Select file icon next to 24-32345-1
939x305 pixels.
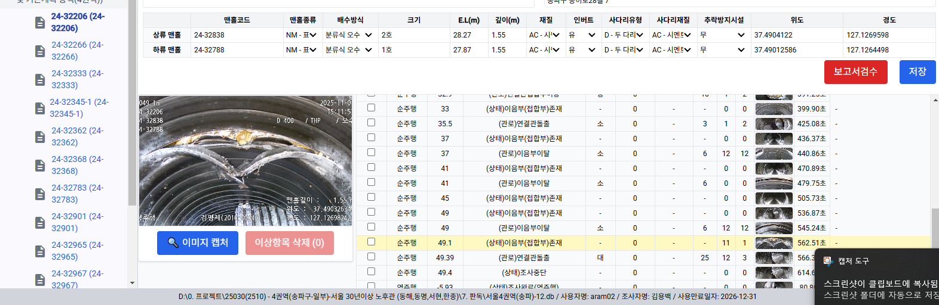[x=40, y=108]
